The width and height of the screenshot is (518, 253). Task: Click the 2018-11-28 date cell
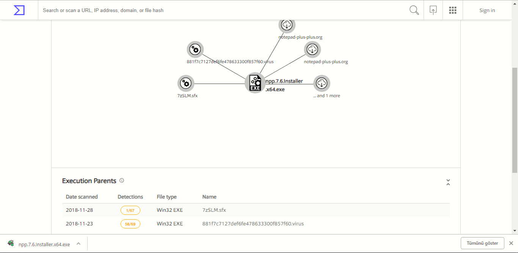click(x=79, y=210)
